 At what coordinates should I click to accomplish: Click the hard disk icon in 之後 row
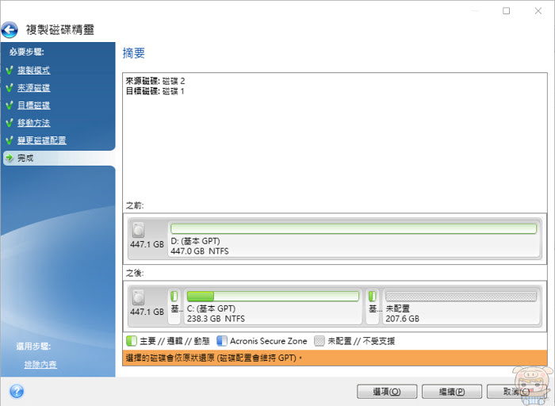(139, 297)
